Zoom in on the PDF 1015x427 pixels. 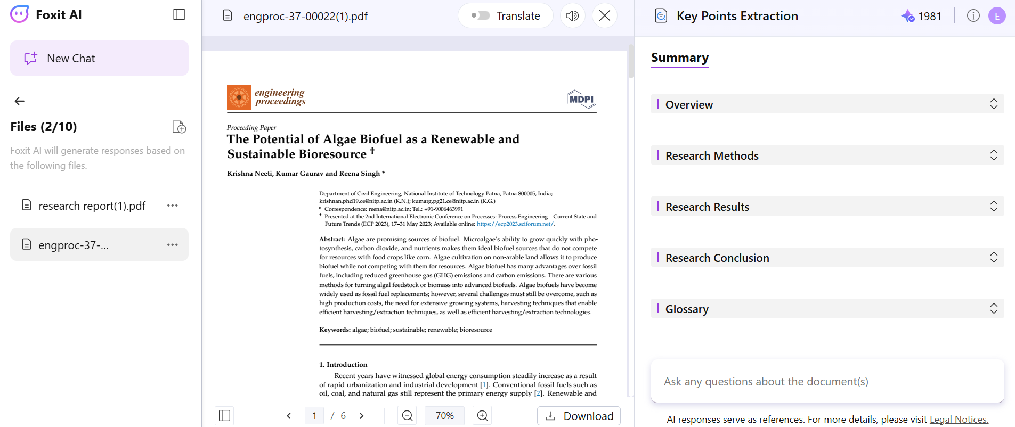click(482, 415)
